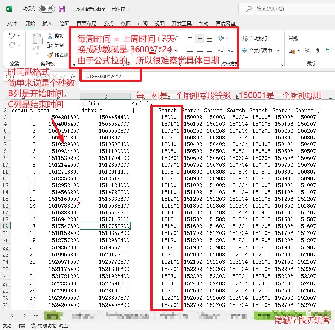The image size is (335, 330).
Task: Switch to the 绘图 ribbon tab
Action: (64, 23)
